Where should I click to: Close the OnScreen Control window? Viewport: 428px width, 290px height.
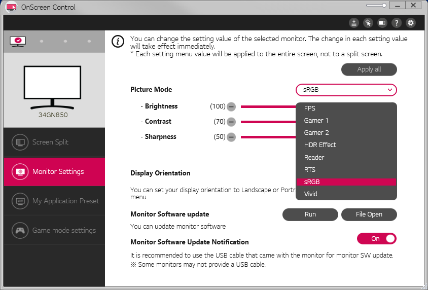[413, 6]
